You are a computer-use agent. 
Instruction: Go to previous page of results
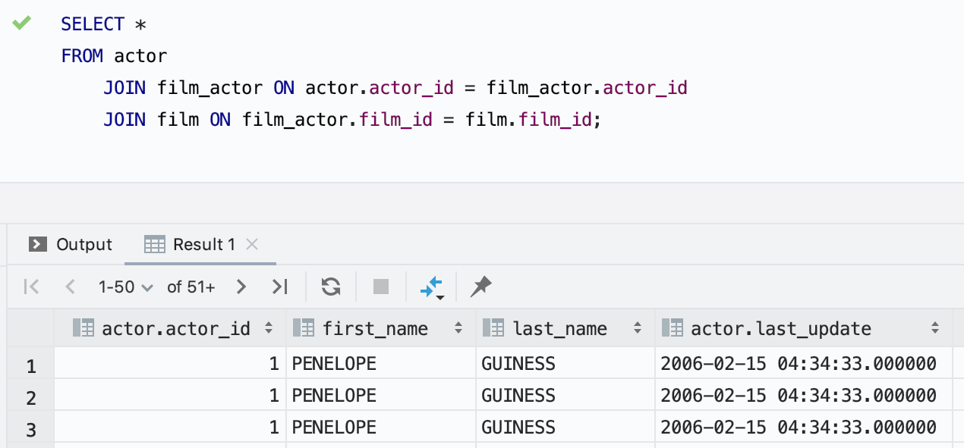[71, 287]
